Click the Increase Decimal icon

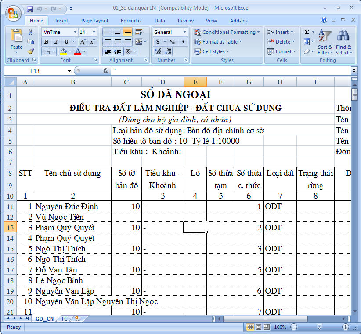[x=159, y=51]
